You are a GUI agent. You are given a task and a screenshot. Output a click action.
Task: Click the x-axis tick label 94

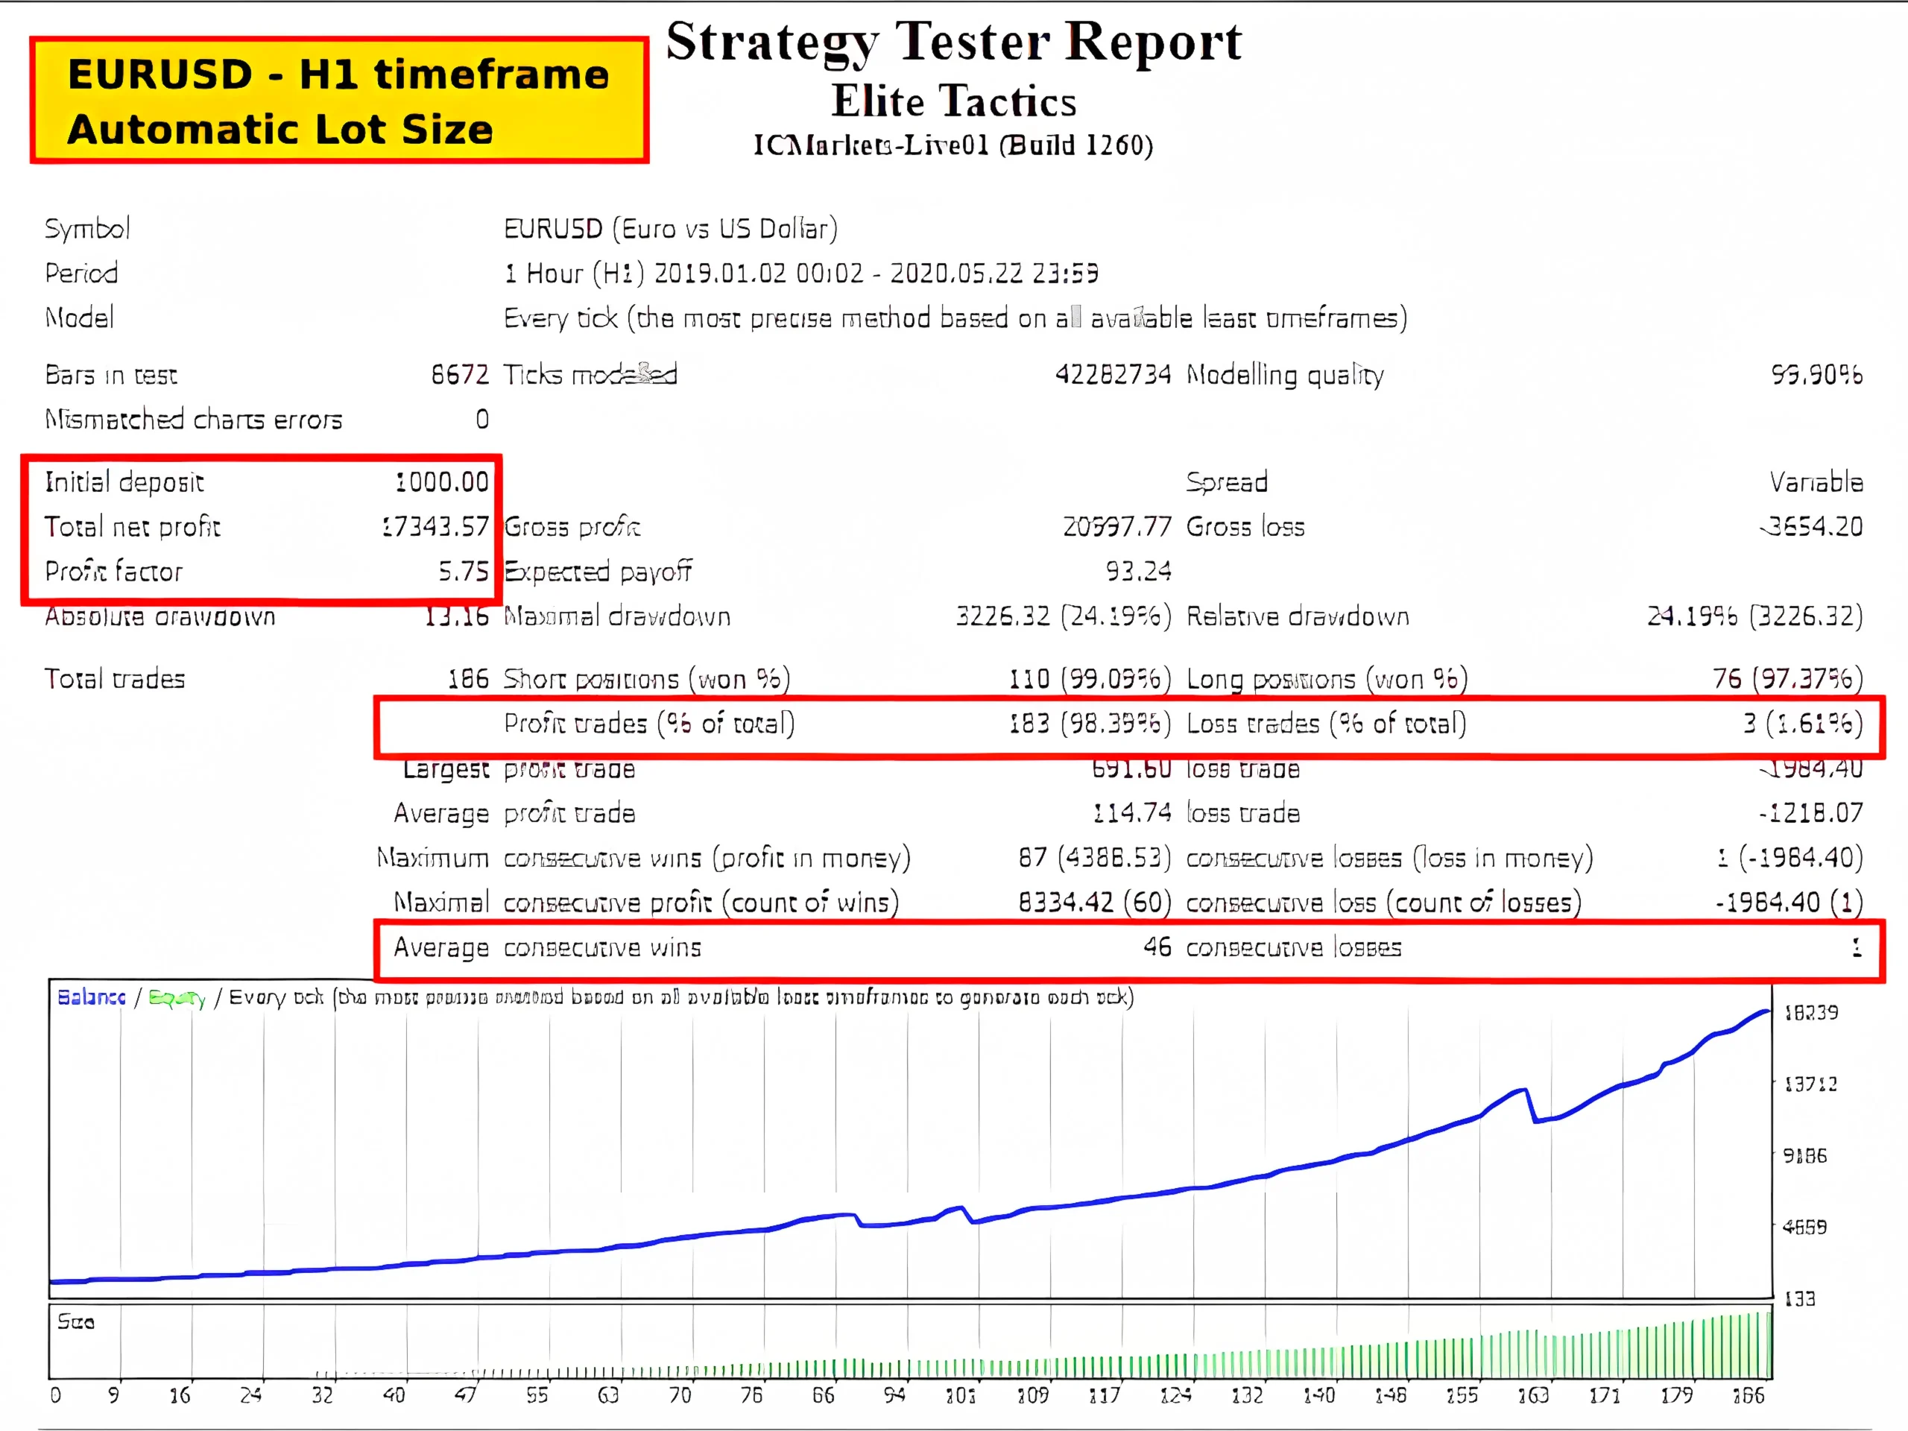894,1394
